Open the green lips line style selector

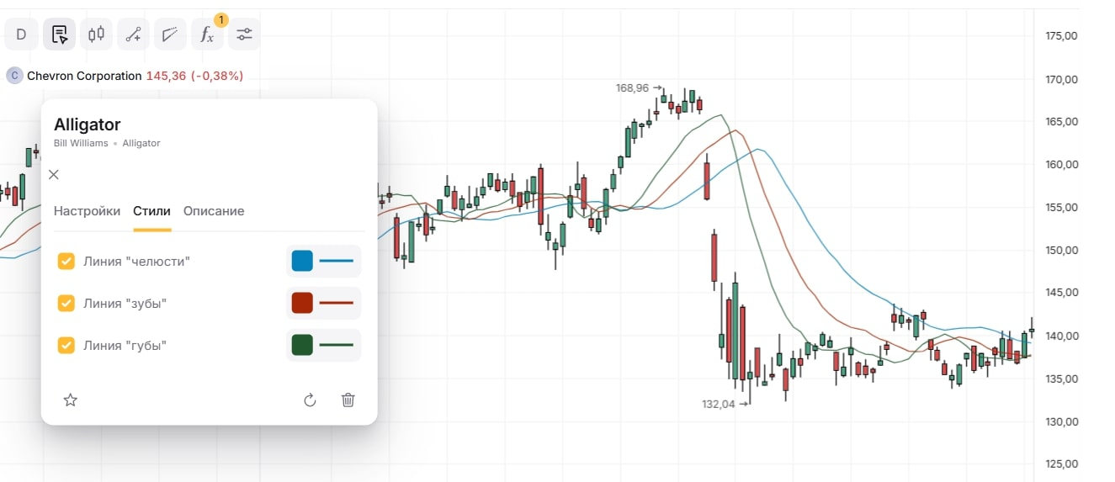pyautogui.click(x=337, y=346)
